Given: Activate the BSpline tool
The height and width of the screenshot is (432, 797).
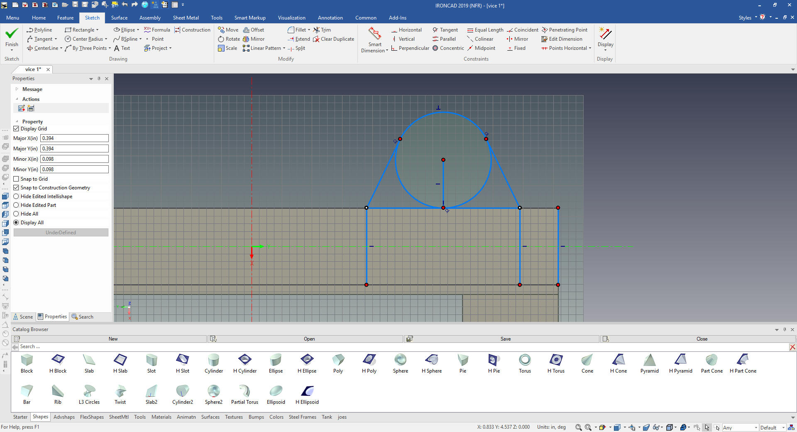Looking at the screenshot, I should 125,39.
